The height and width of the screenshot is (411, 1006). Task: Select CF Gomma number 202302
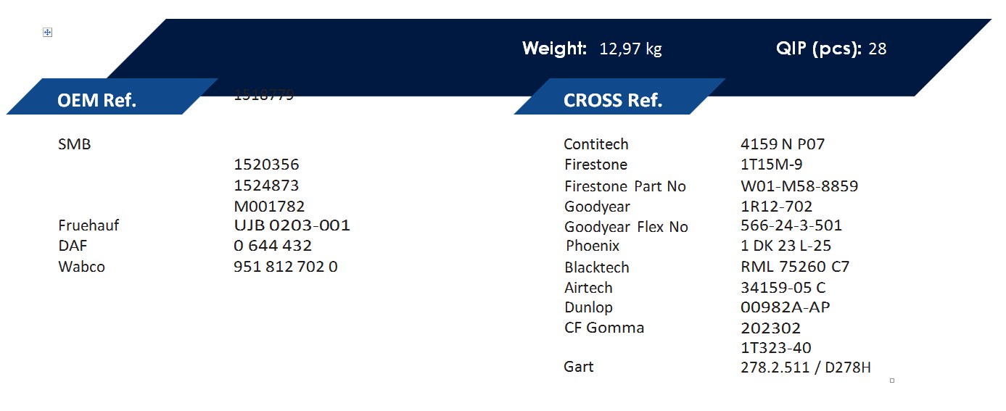click(x=770, y=328)
